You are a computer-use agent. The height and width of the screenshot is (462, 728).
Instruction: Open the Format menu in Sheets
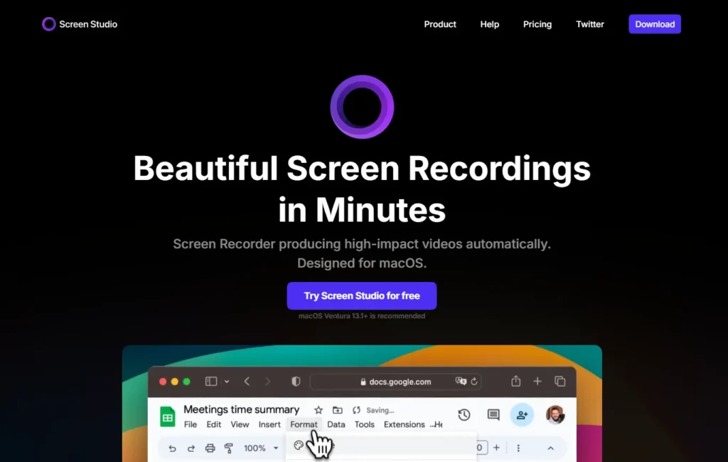(x=304, y=424)
